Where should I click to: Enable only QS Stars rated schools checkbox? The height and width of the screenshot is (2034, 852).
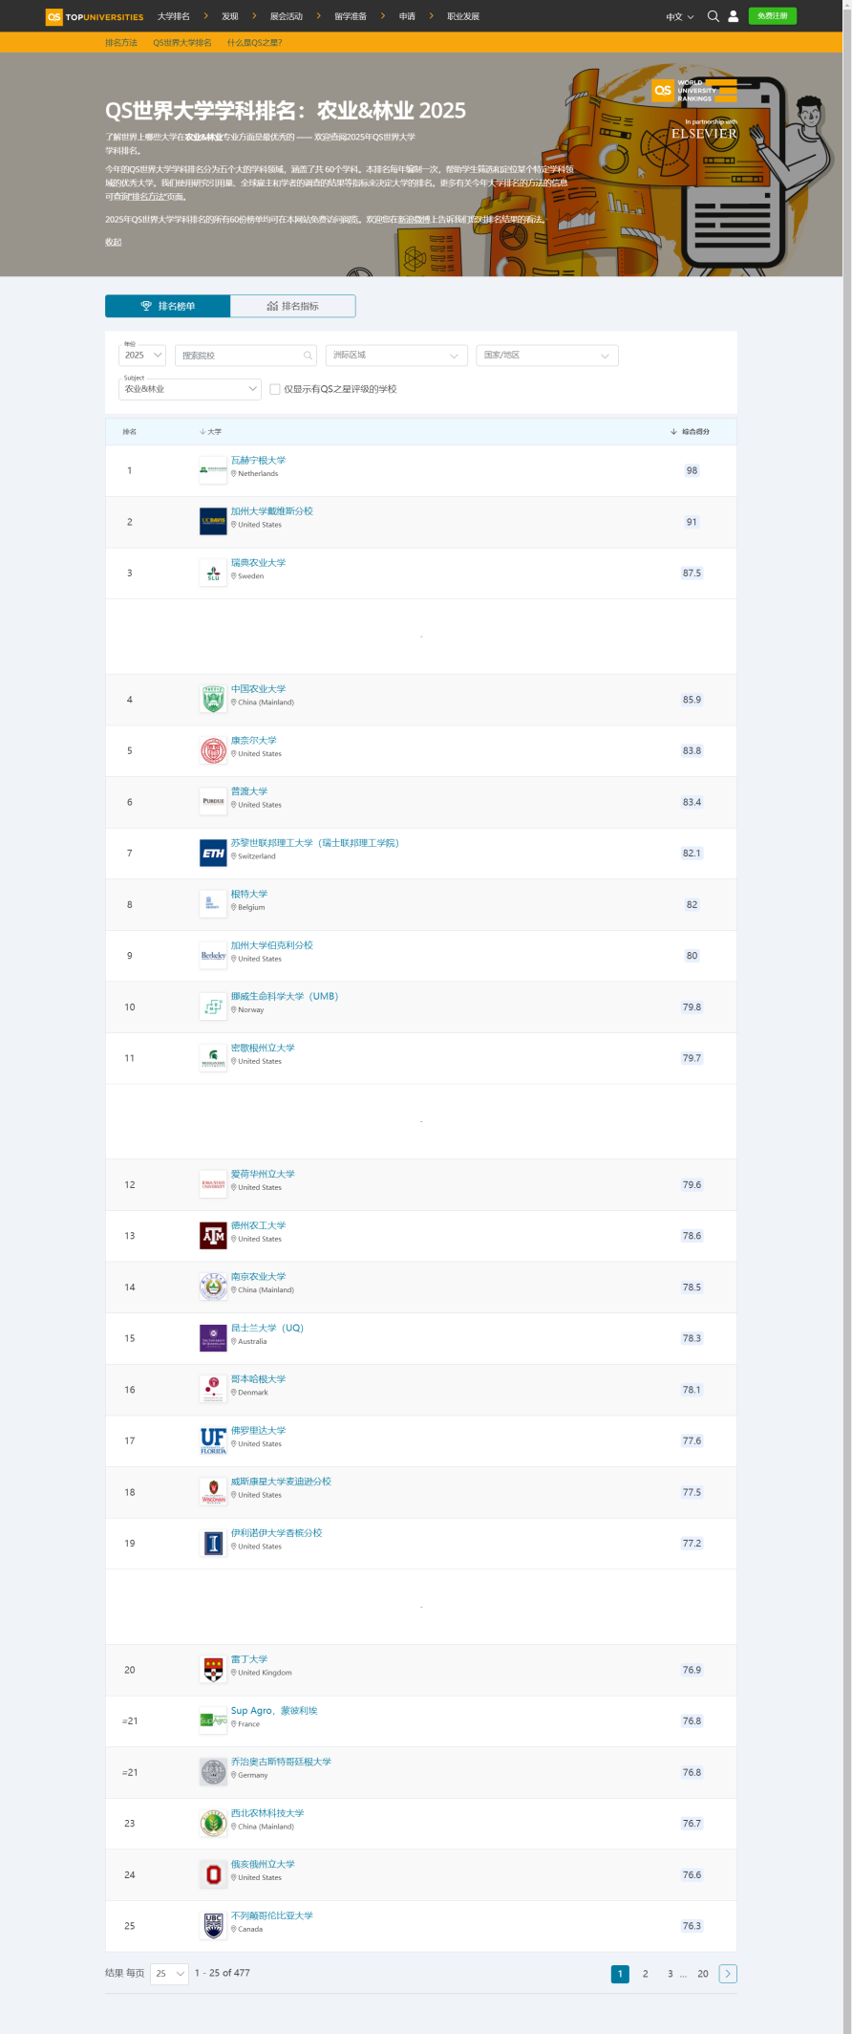click(275, 389)
